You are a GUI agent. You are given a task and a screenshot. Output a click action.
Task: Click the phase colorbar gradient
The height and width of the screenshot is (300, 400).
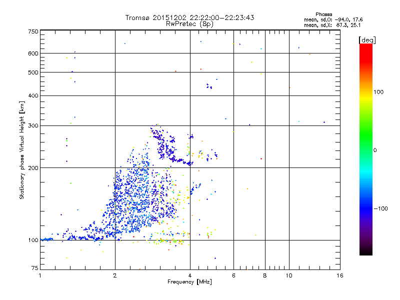[x=366, y=149]
